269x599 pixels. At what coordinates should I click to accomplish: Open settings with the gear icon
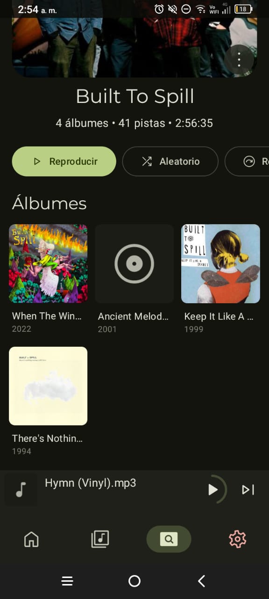tap(237, 539)
